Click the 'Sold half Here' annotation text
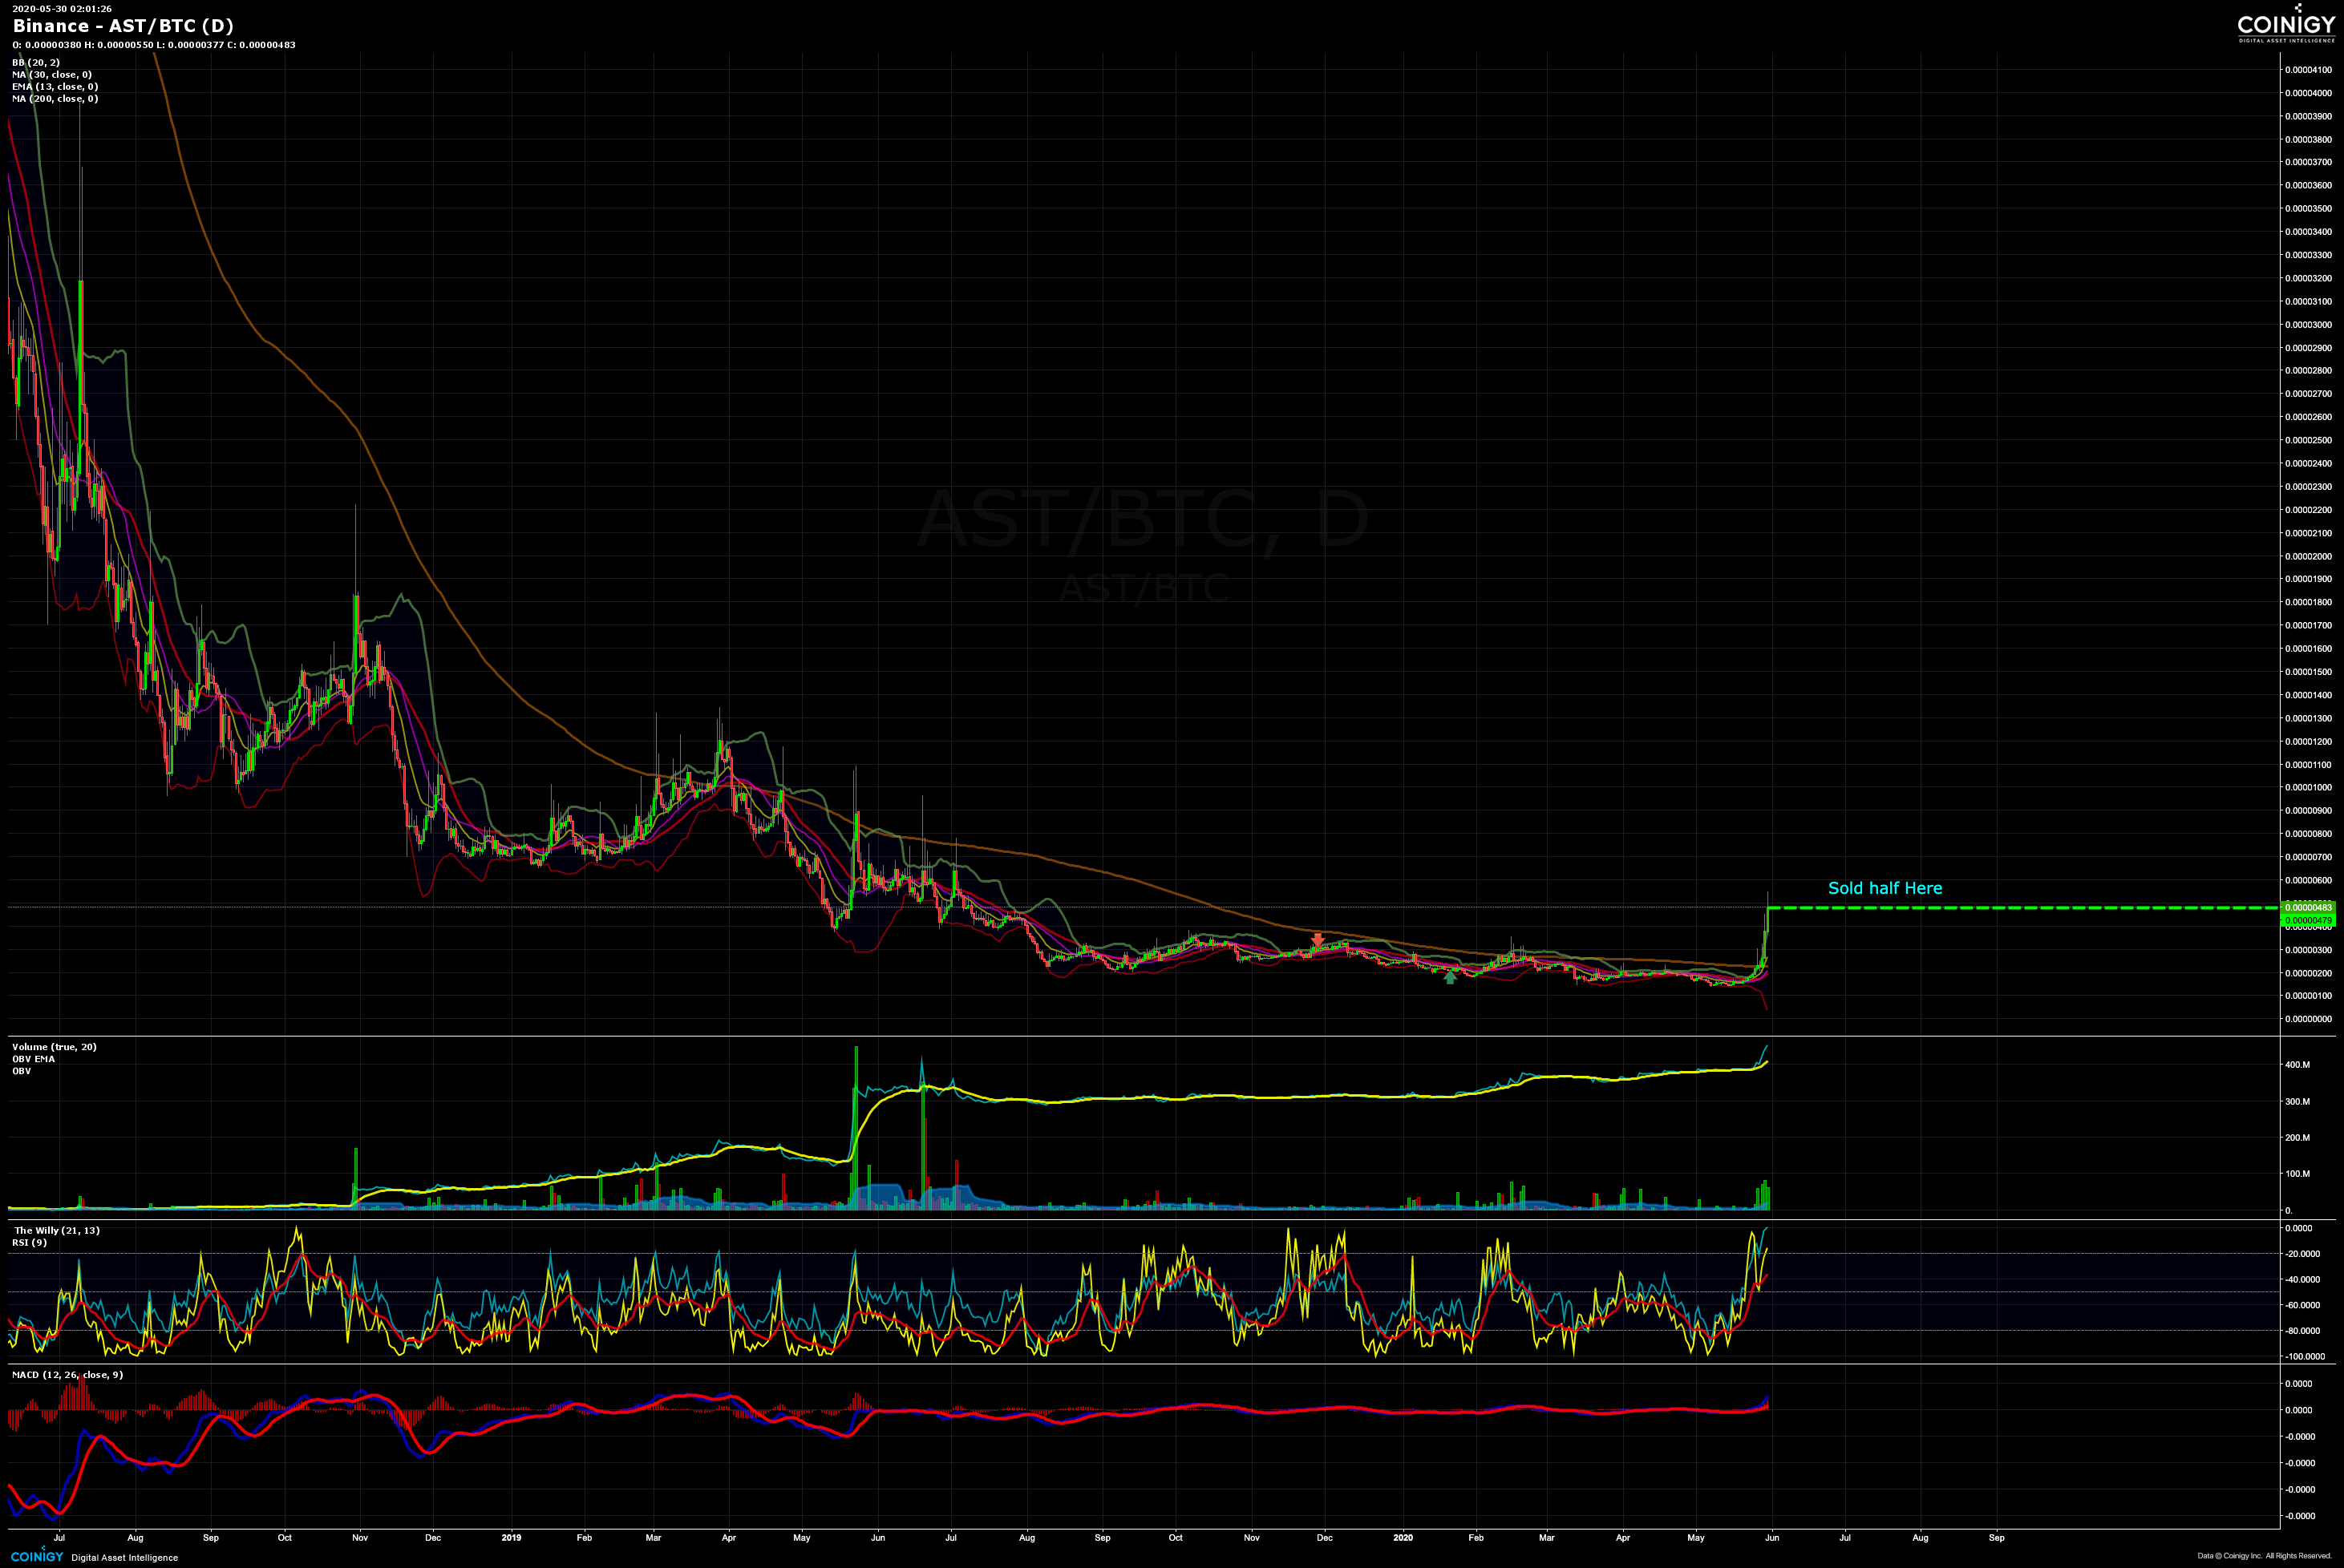 (1885, 888)
